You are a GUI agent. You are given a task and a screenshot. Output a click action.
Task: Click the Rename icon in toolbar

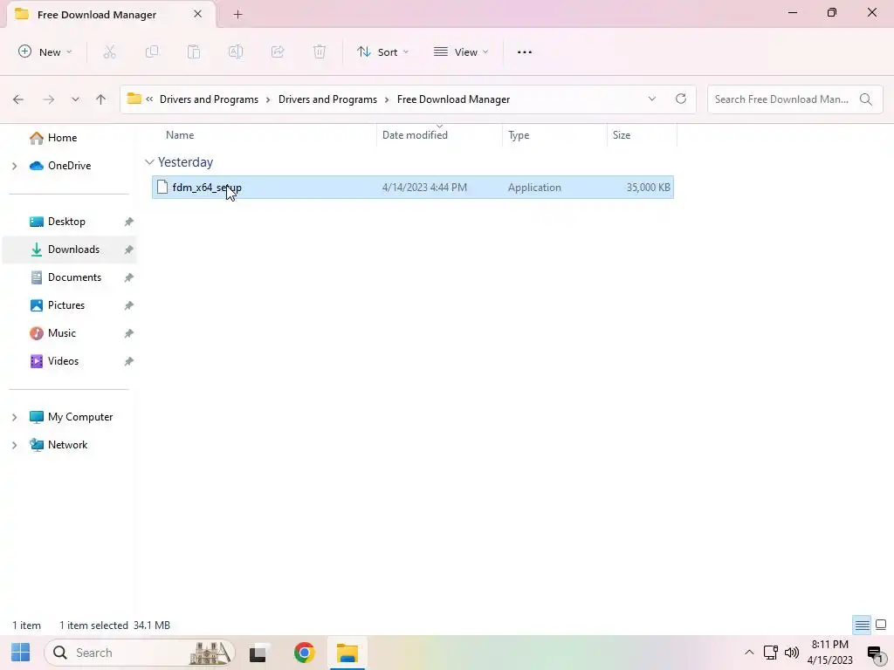(236, 51)
